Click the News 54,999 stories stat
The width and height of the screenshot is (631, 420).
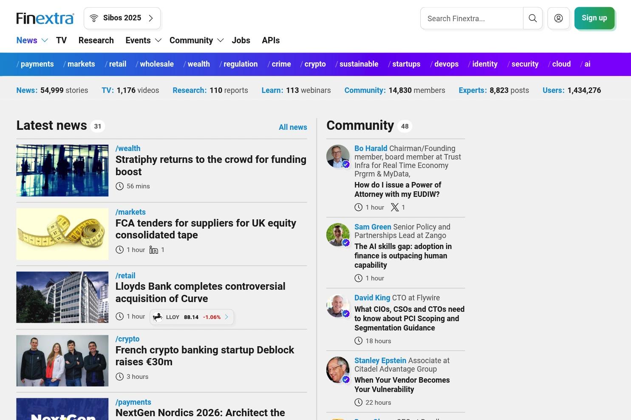click(52, 90)
